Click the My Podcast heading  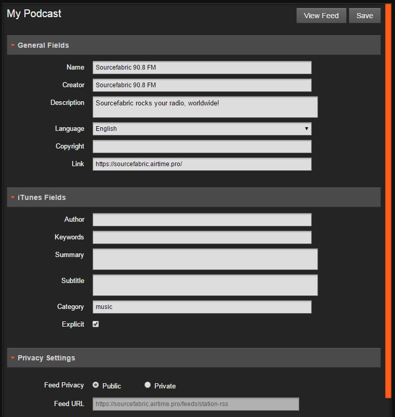click(34, 14)
